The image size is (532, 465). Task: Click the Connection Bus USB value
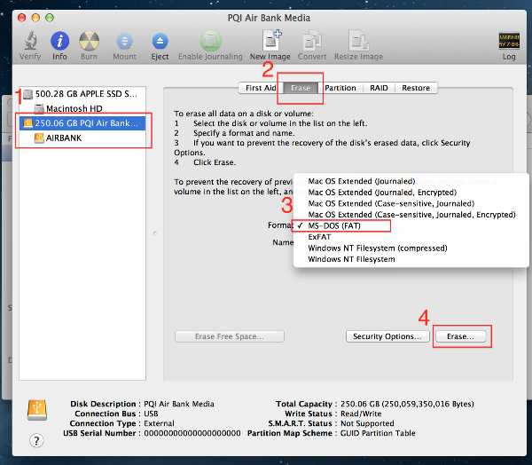pyautogui.click(x=151, y=414)
